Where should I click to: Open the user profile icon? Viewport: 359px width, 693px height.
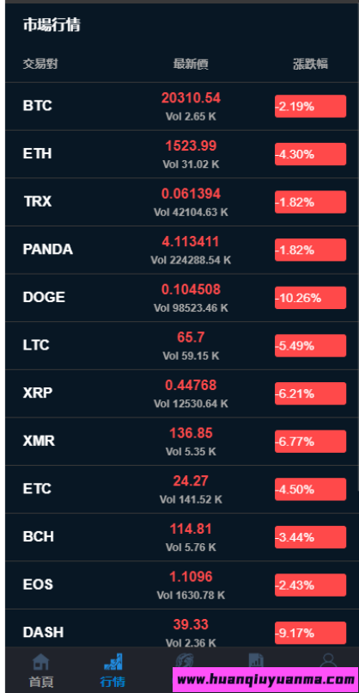coord(328,660)
